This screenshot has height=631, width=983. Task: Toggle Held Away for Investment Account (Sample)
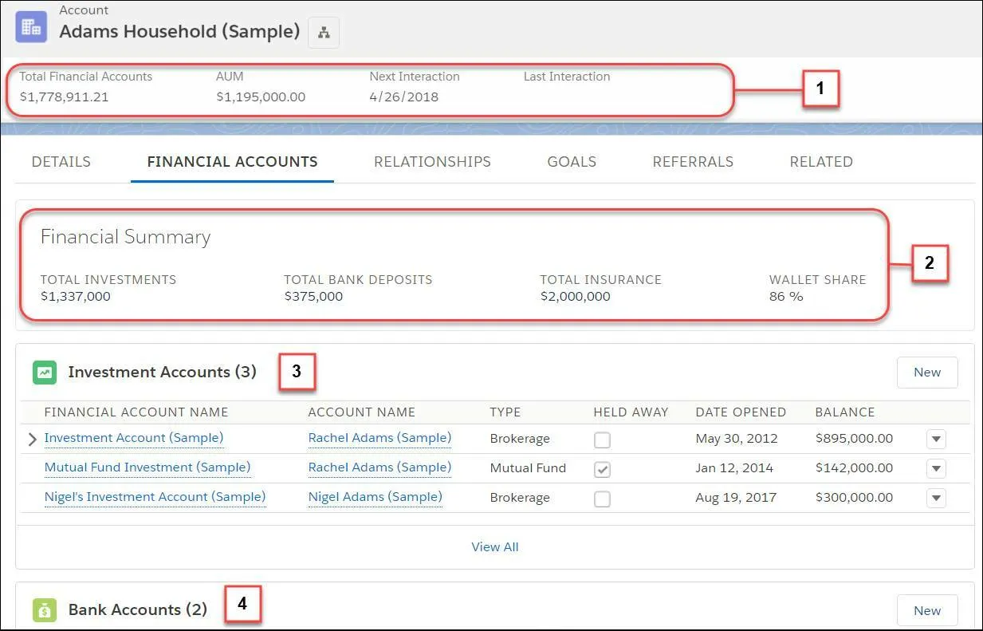(x=602, y=439)
